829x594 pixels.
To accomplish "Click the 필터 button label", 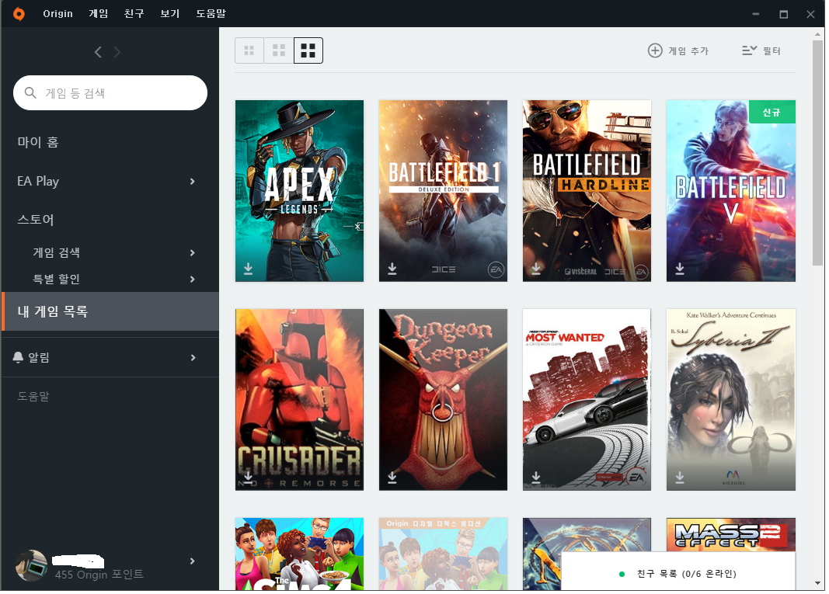I will 772,50.
